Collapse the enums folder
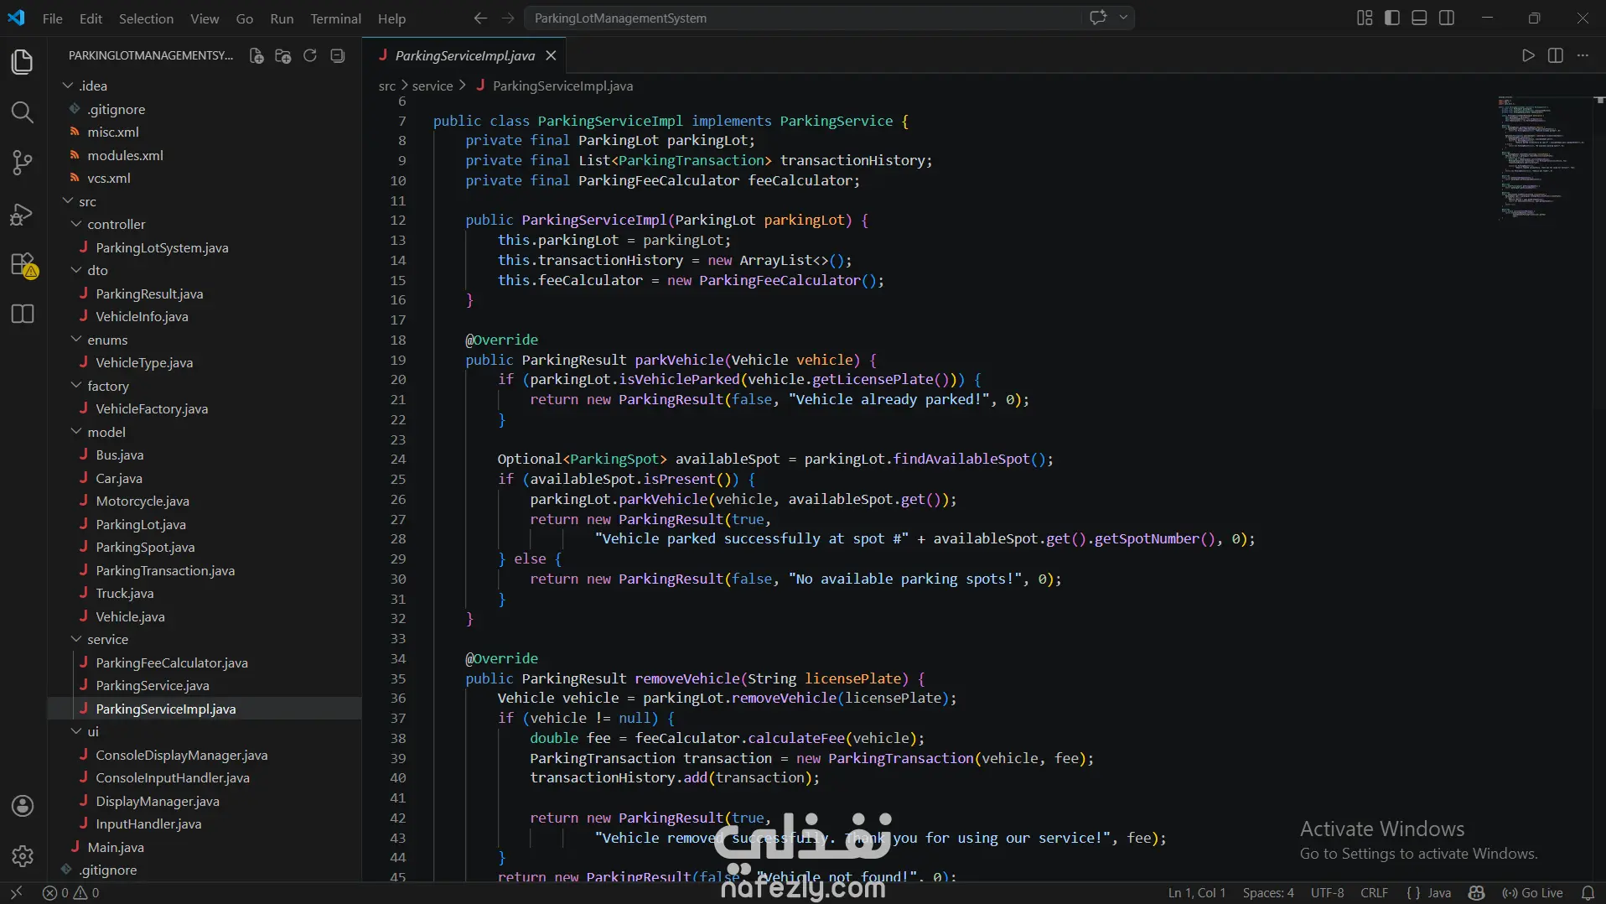This screenshot has height=904, width=1606. 205,340
